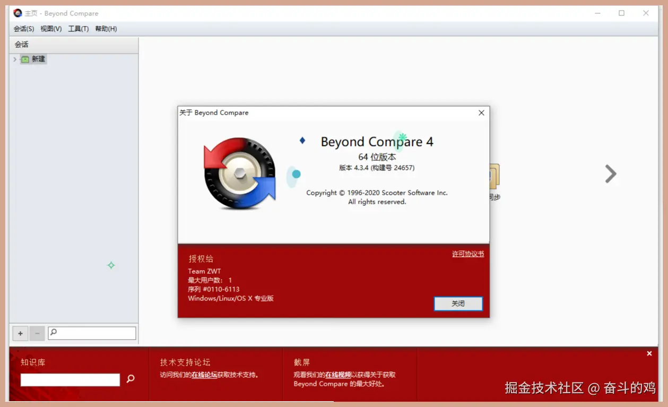The image size is (668, 407).
Task: Click the Beyond Compare title bar app icon
Action: click(x=18, y=13)
